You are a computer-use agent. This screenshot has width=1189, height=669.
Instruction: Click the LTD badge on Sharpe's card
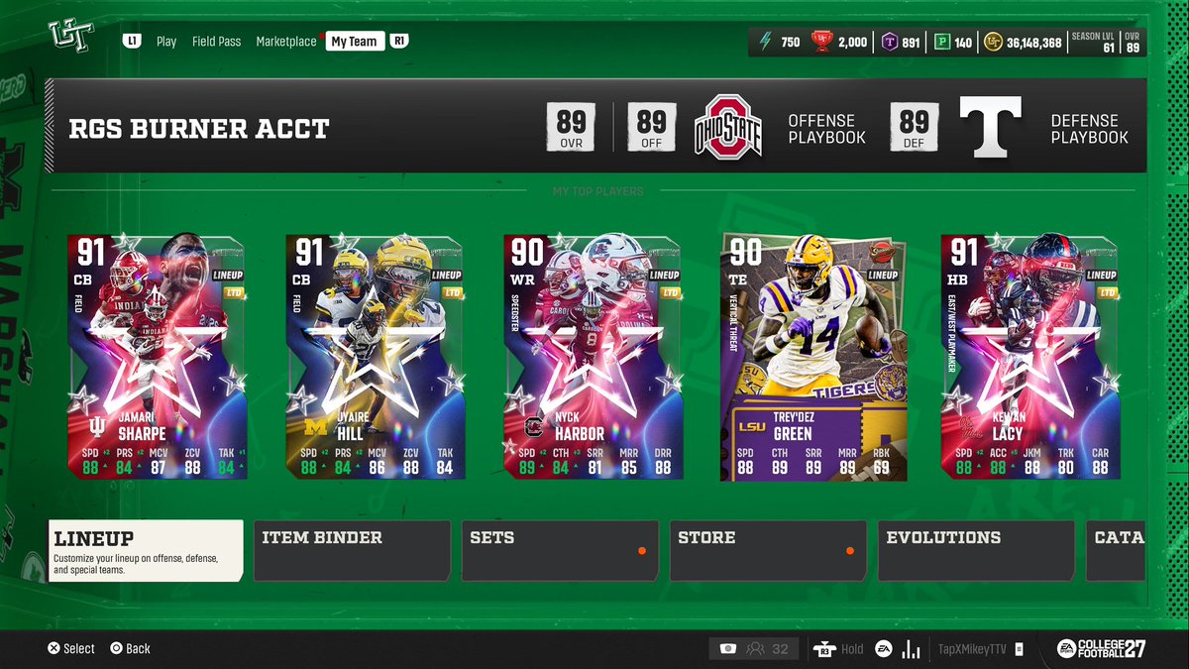pyautogui.click(x=235, y=293)
